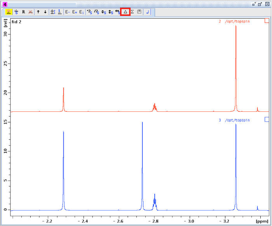The image size is (272, 226).
Task: Move spectrum down with the down arrow
Action: point(45,12)
